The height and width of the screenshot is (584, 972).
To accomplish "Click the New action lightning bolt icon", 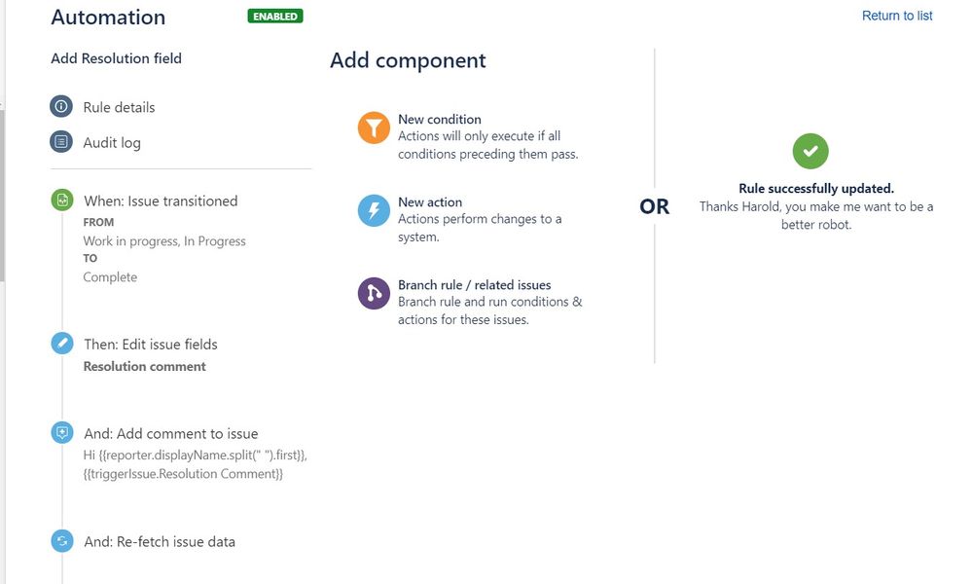I will point(374,210).
